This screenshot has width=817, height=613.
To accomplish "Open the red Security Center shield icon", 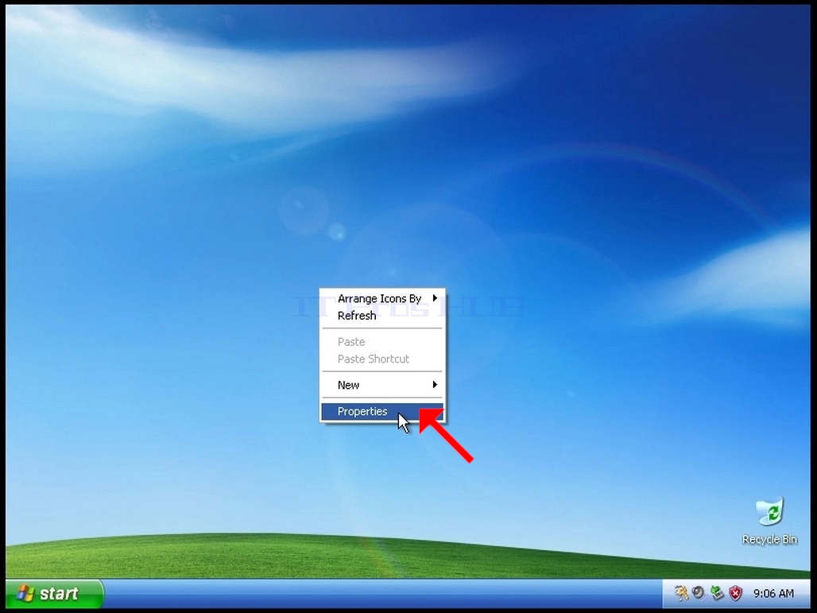I will (x=735, y=592).
